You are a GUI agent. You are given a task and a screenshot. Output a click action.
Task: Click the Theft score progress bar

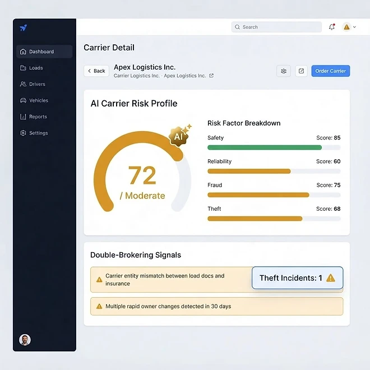tap(274, 219)
